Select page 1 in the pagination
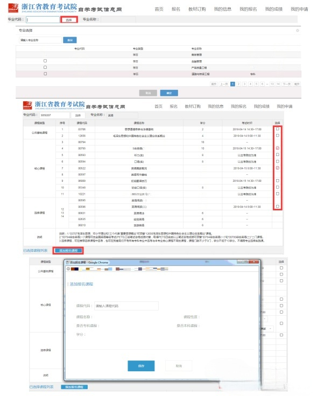 point(233,84)
